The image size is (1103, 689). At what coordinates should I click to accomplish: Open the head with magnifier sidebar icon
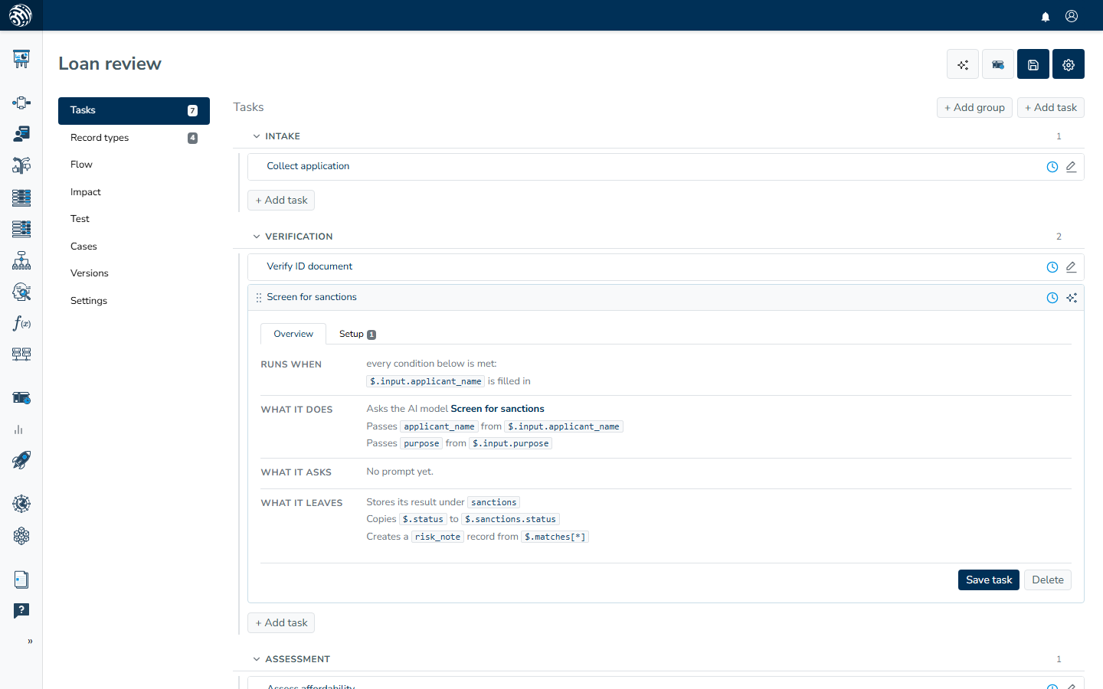tap(21, 292)
